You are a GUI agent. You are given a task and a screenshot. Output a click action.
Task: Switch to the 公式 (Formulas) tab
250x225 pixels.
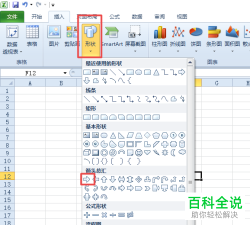(x=114, y=16)
